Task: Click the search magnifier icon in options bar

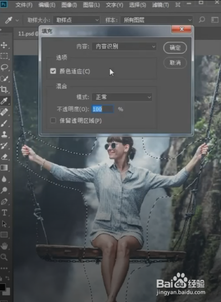Action: tap(202, 20)
